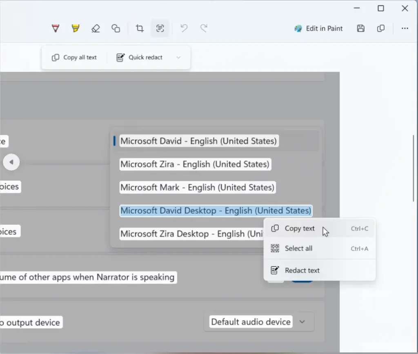Toggle the Text actions tool

[160, 28]
